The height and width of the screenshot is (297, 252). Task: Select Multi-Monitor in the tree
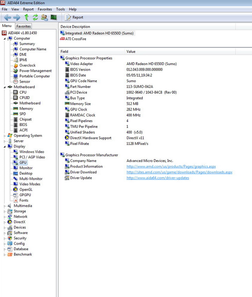click(31, 179)
